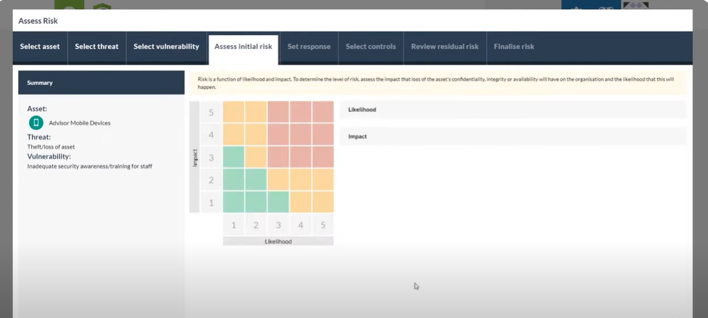Pick green cell impact 1, likelihood 1
This screenshot has height=318, width=708.
(x=233, y=202)
